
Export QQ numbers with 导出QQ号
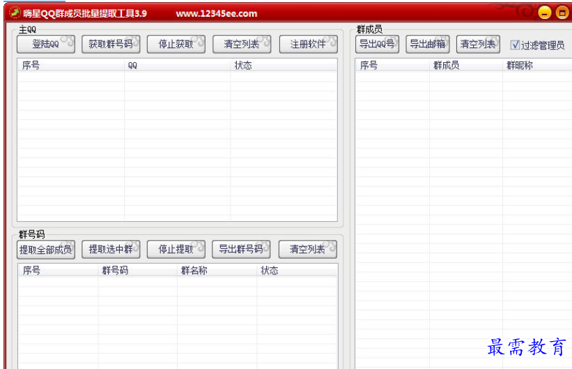pos(377,44)
